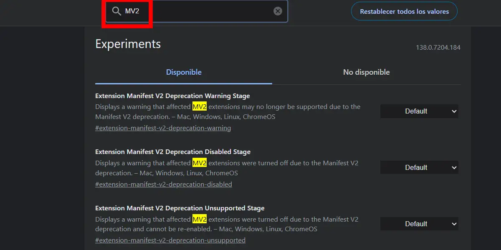Click the MV2 search flags field

coord(200,11)
